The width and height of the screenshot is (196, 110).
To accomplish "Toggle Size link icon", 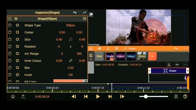I will click(71, 39).
